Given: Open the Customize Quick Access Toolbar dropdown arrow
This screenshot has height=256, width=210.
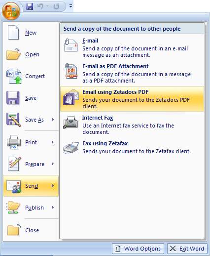Looking at the screenshot, I should [x=70, y=6].
